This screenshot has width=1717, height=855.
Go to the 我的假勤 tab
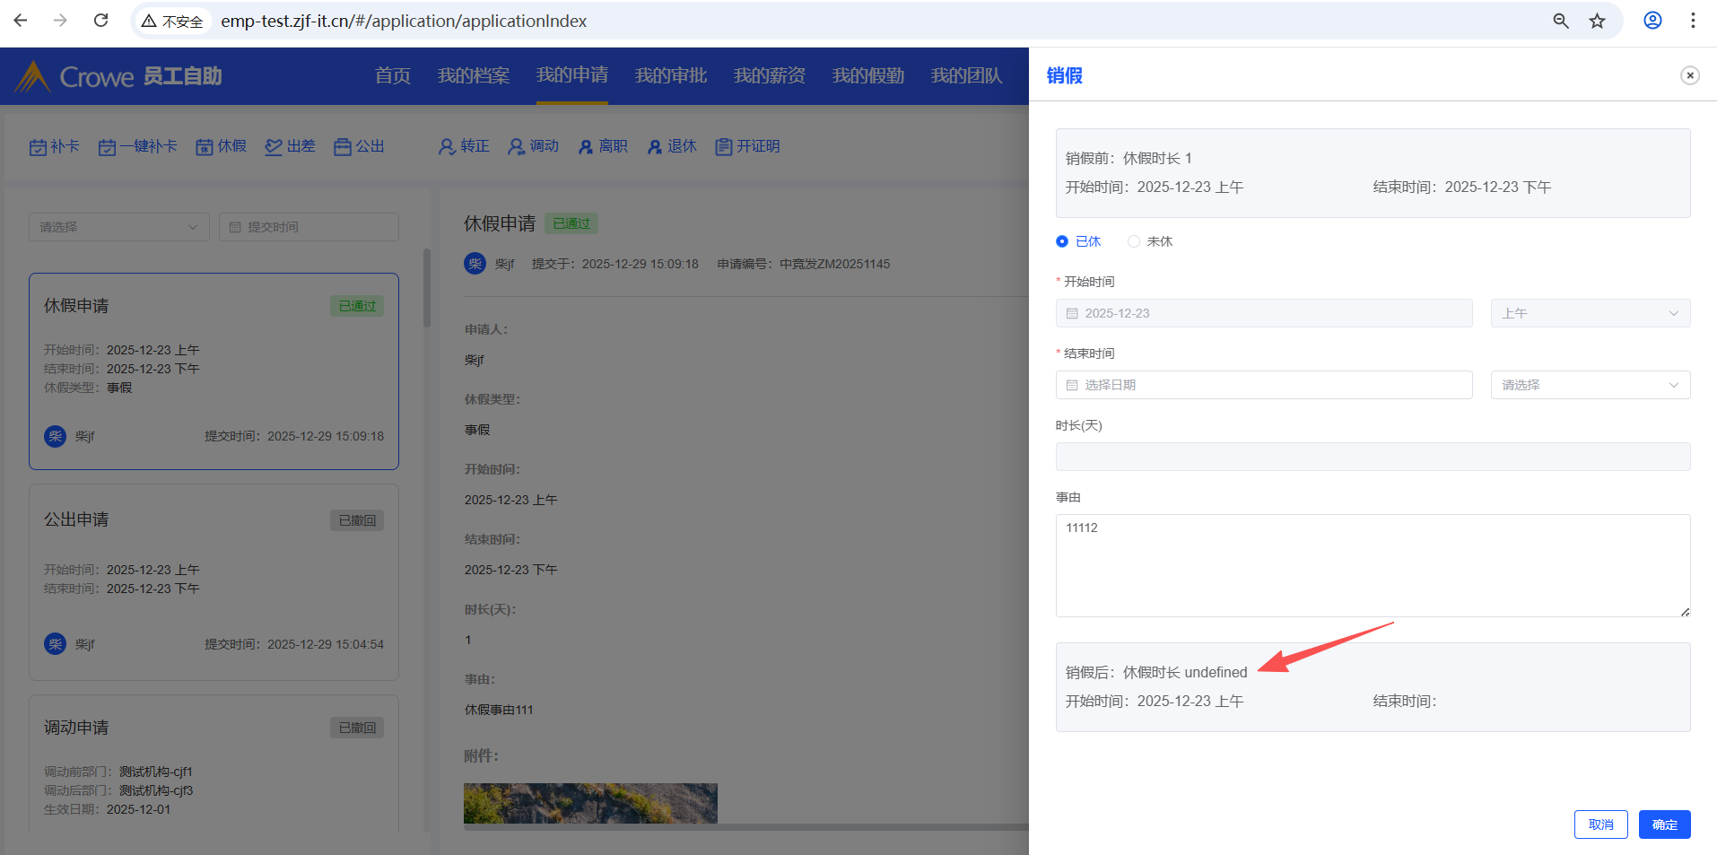(x=868, y=75)
